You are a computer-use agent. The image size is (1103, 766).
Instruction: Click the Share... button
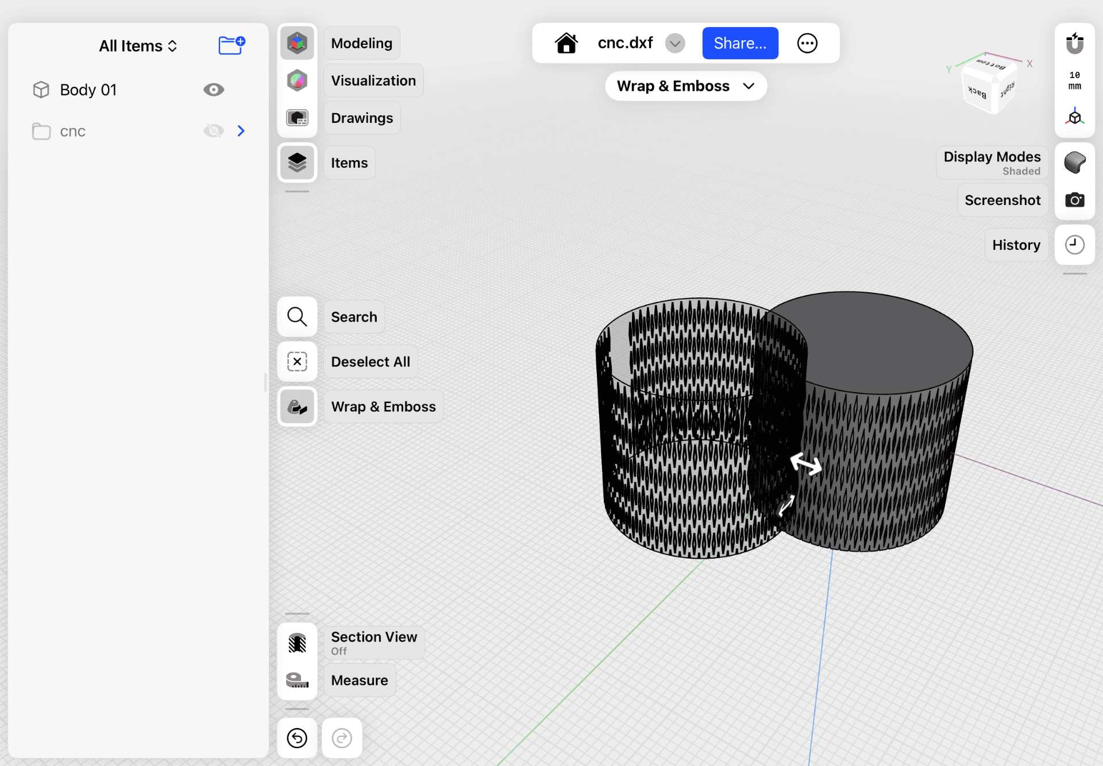click(x=740, y=43)
